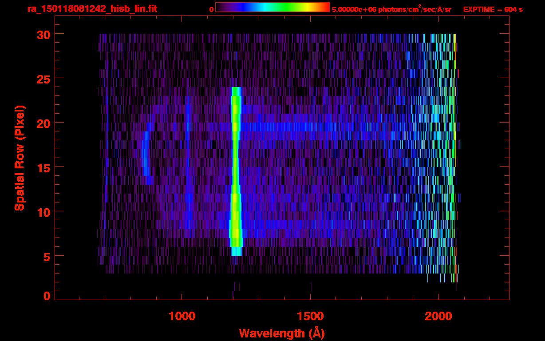Click the 1000 wavelength tick label
The width and height of the screenshot is (545, 341).
click(x=182, y=316)
